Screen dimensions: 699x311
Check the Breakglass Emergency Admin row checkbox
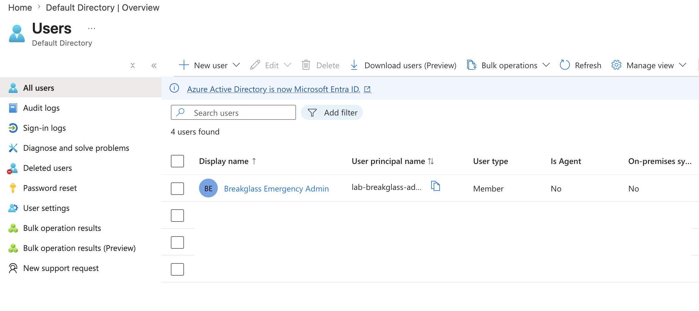(177, 189)
